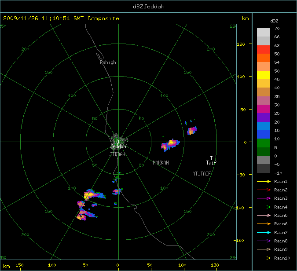
Task: Click the Rain1 legend label
Action: [281, 182]
